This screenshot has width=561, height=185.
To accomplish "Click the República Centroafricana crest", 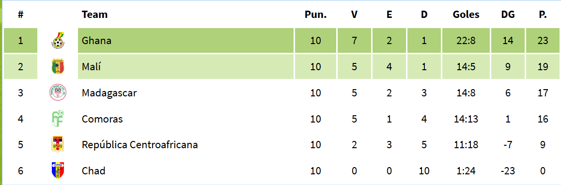I will coord(58,145).
